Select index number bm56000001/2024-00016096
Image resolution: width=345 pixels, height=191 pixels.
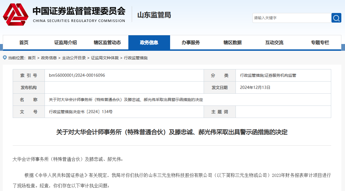77,75
